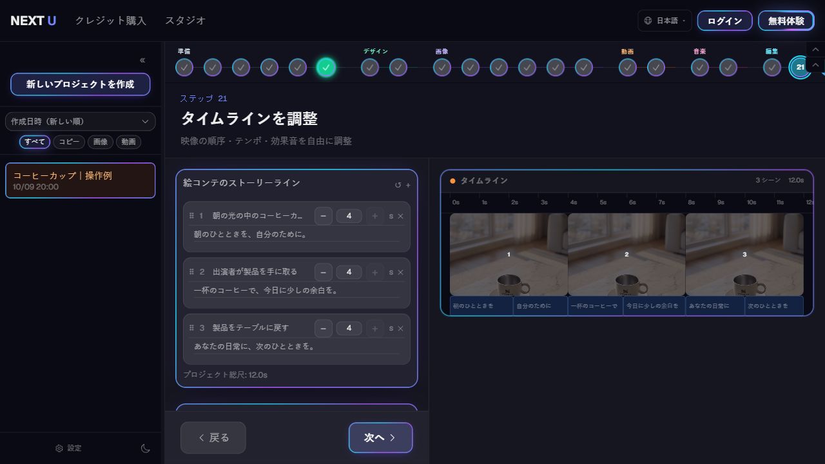This screenshot has height=464, width=825.
Task: Click the first checkmark step under デザイン
Action: coord(370,67)
